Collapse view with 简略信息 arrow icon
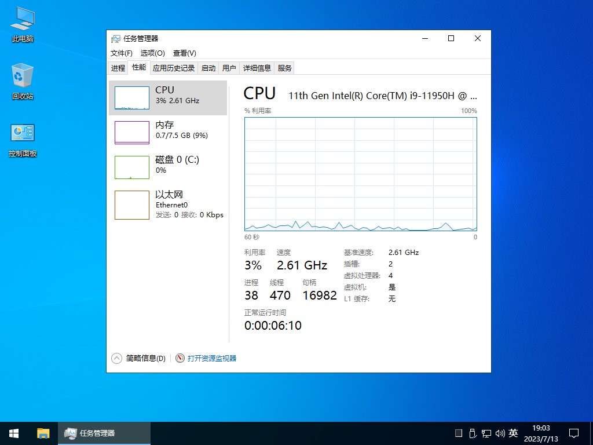Viewport: 593px width, 445px height. click(116, 358)
